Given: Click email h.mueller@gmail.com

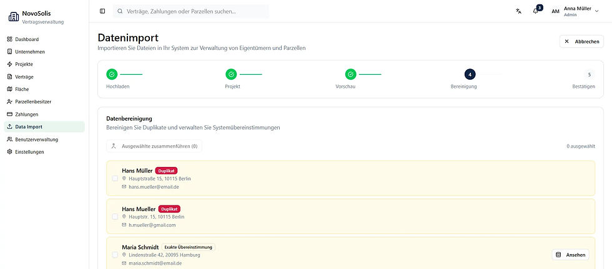Looking at the screenshot, I should pos(152,225).
